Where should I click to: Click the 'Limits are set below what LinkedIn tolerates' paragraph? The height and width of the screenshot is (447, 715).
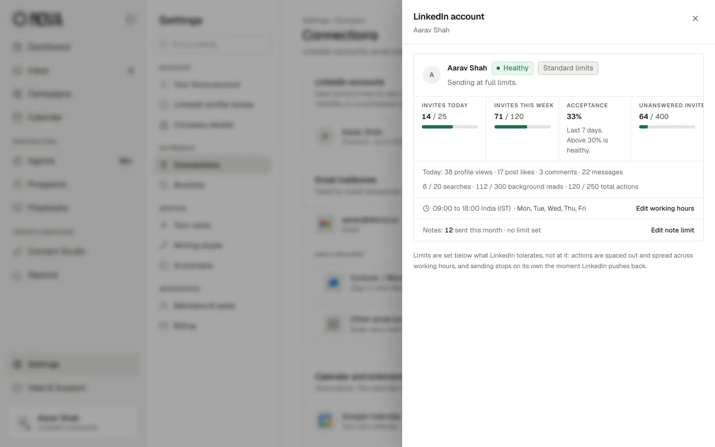coord(553,261)
